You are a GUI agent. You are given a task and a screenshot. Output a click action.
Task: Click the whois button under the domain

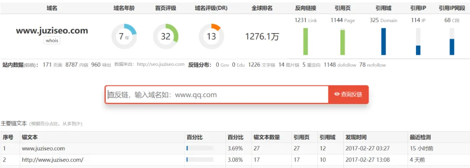[x=52, y=40]
